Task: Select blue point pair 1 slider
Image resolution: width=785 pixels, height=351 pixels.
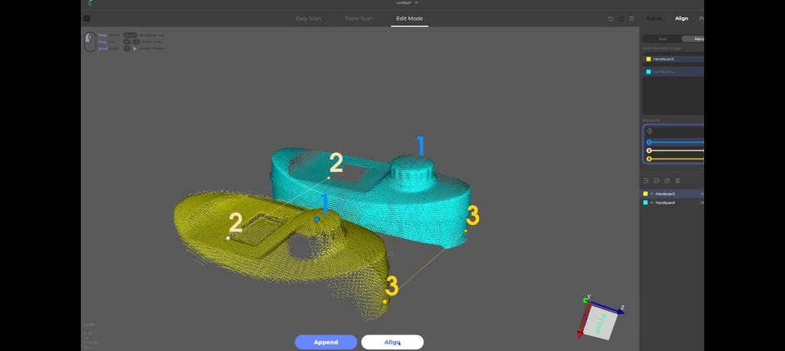Action: [675, 142]
